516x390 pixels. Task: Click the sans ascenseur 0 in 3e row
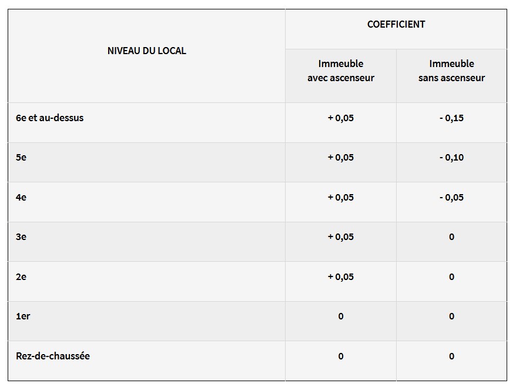point(451,237)
